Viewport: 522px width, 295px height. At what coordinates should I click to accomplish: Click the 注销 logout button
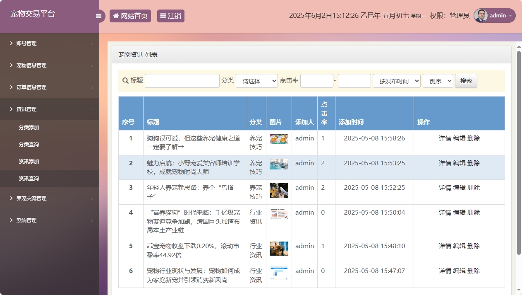tap(170, 16)
